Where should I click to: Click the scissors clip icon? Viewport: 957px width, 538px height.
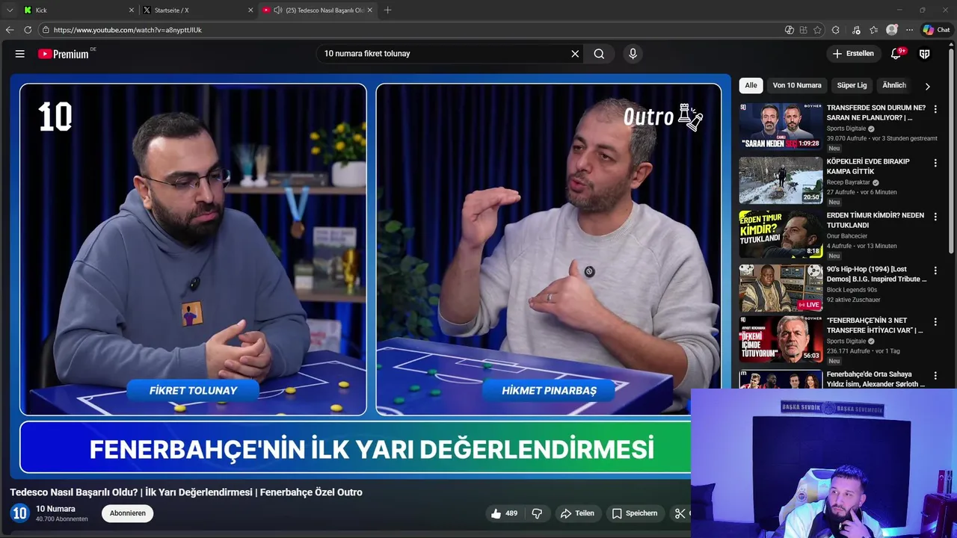coord(680,513)
